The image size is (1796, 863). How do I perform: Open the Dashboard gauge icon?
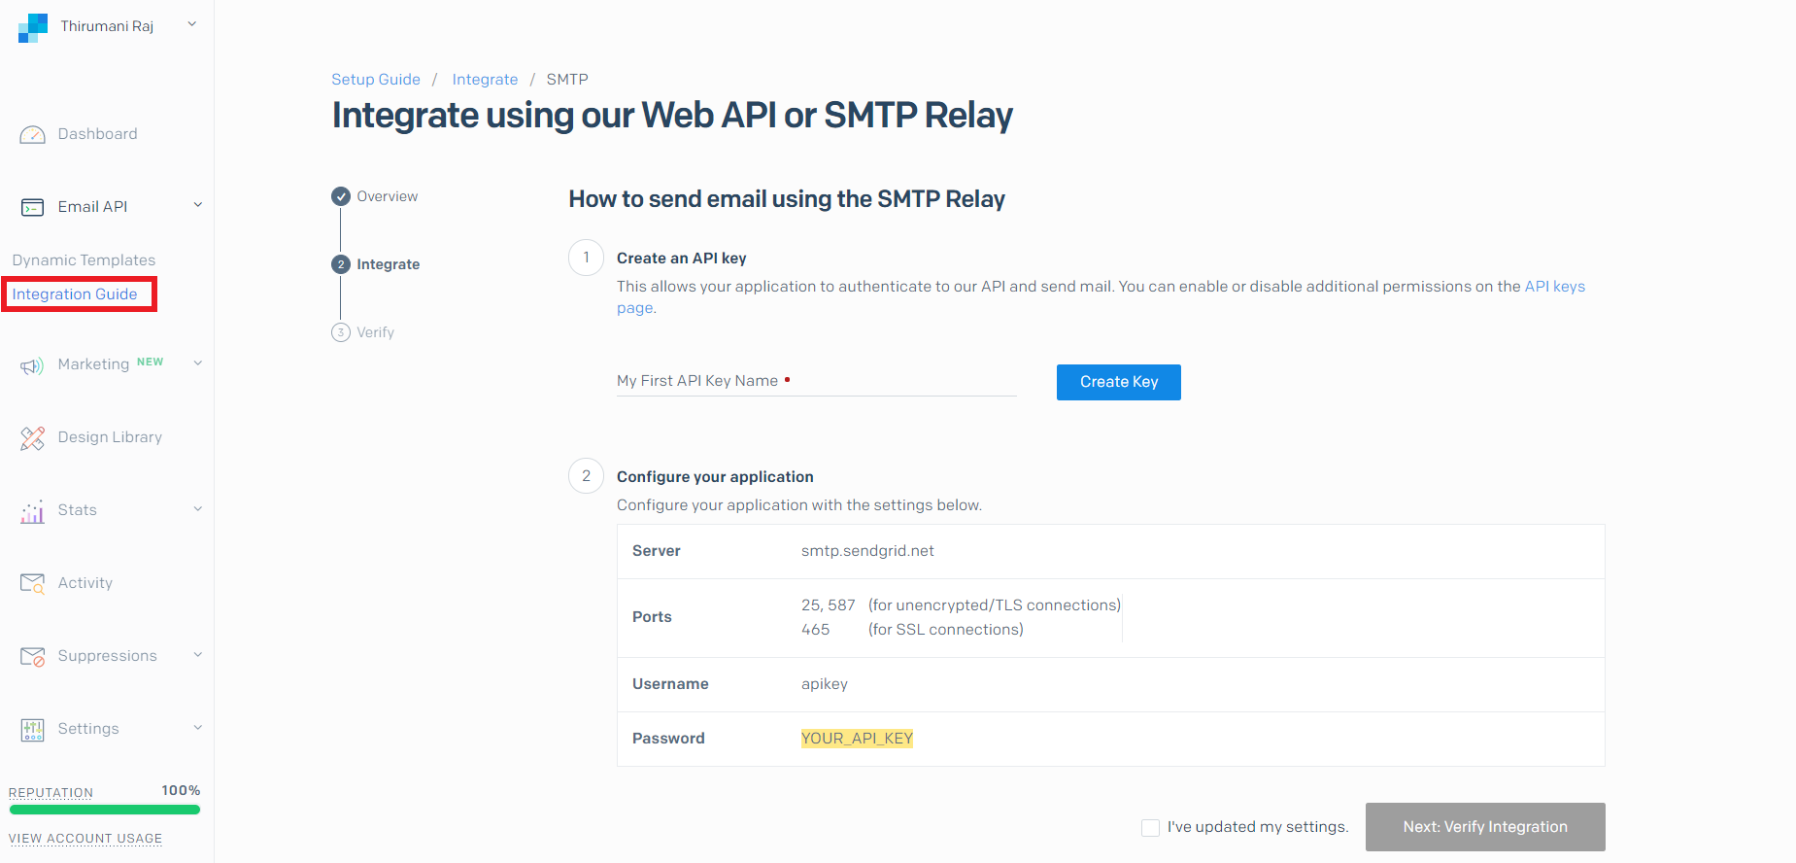pos(32,134)
